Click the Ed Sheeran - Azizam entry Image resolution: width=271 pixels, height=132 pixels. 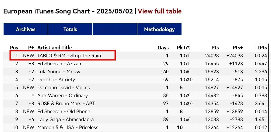pyautogui.click(x=60, y=64)
